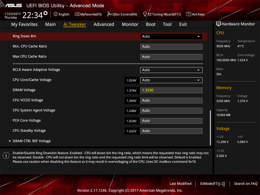Image resolution: width=260 pixels, height=195 pixels.
Task: Click the memory capacity 16384 MB value
Action: 224,115
